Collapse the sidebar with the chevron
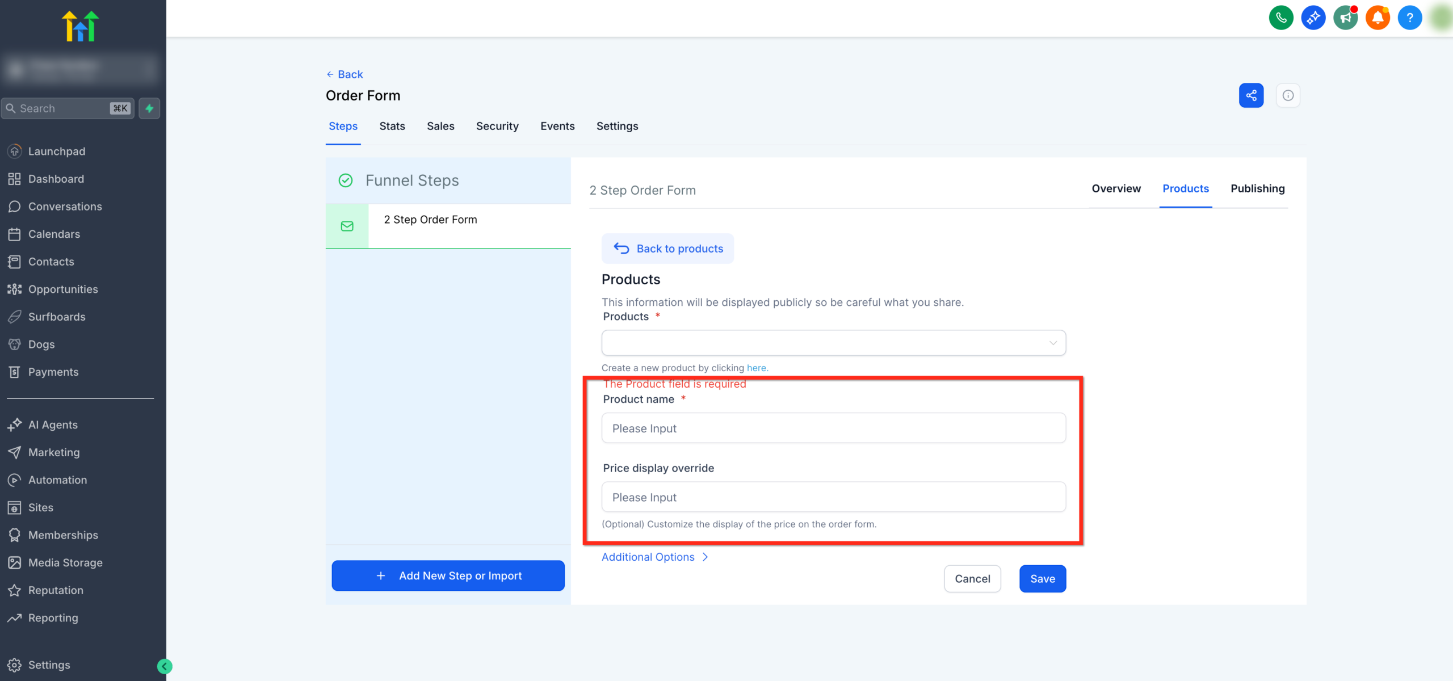 (x=164, y=665)
